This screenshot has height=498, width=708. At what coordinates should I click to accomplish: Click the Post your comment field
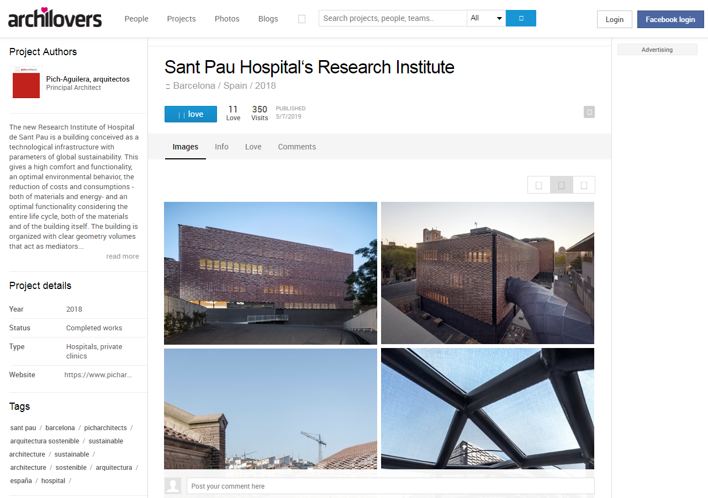click(x=390, y=486)
